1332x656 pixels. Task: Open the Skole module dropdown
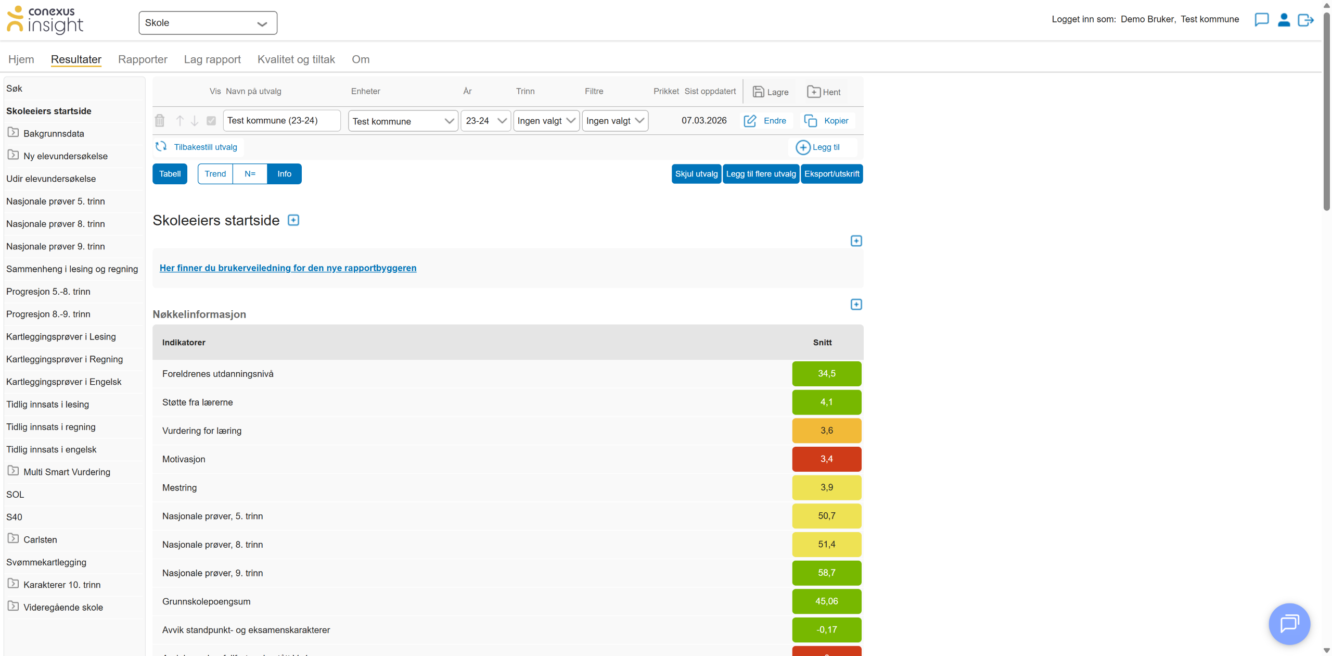click(x=208, y=23)
